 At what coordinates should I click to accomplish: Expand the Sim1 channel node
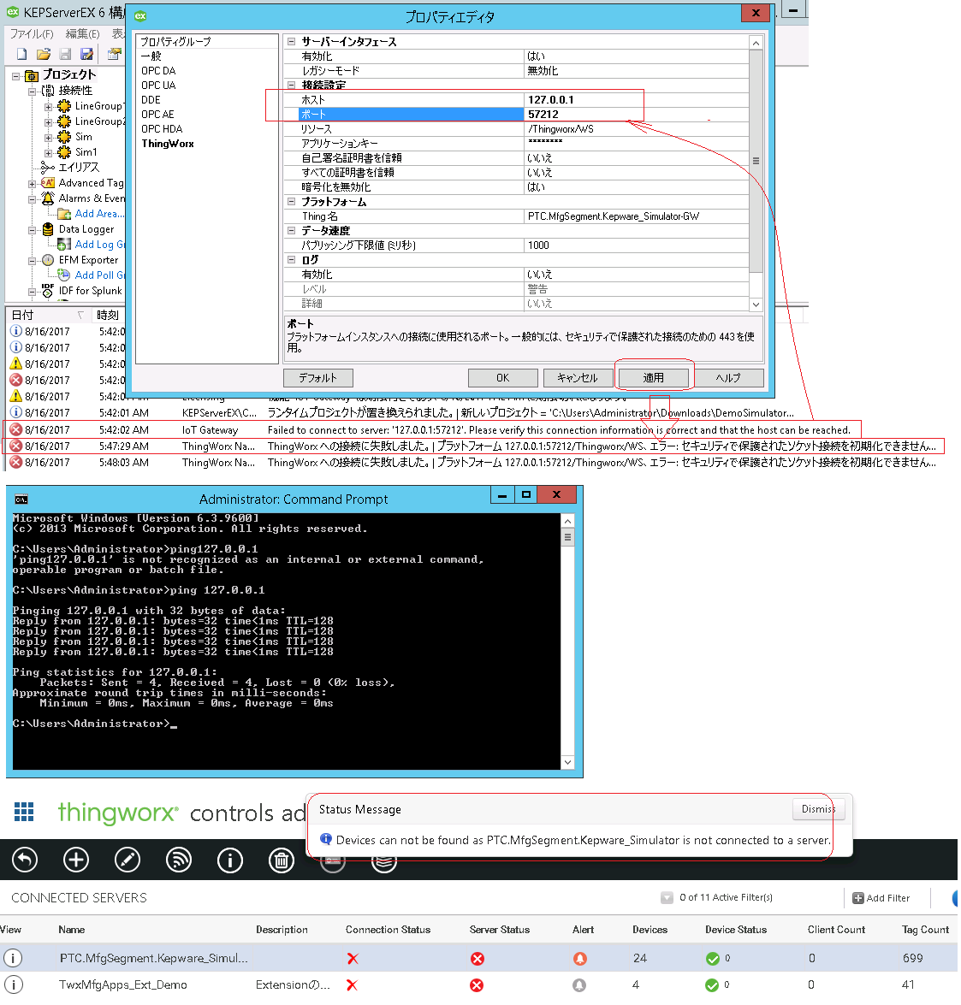point(48,152)
